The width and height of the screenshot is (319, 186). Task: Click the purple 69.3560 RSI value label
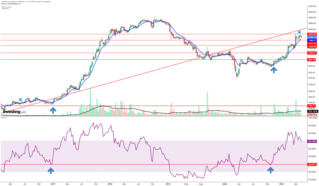(x=312, y=141)
